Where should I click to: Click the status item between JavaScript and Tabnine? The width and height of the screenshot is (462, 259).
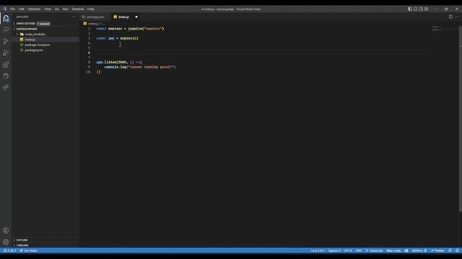pos(393,250)
